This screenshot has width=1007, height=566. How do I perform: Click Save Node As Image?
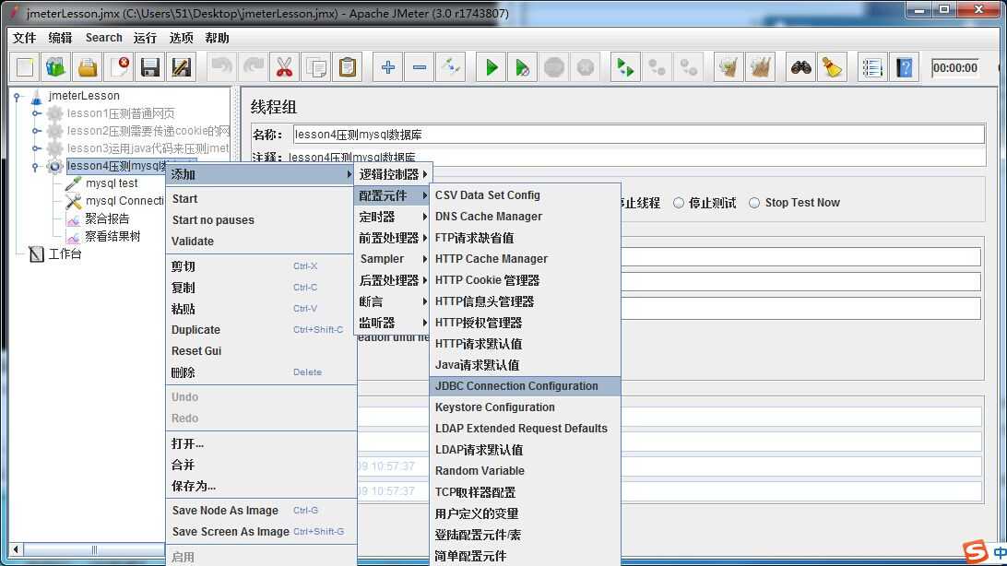(261, 510)
